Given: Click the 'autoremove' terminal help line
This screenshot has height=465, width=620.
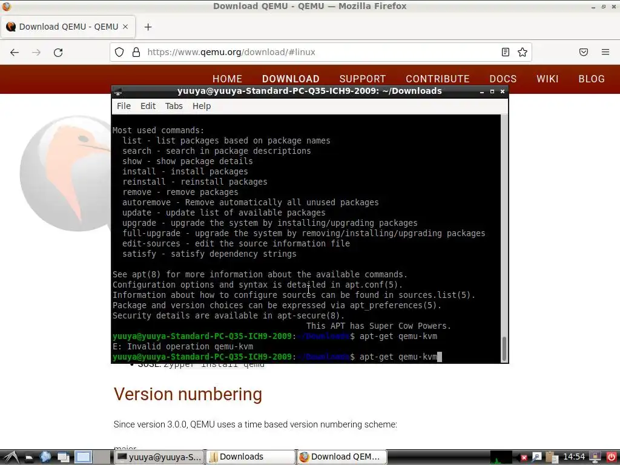Looking at the screenshot, I should (x=250, y=202).
